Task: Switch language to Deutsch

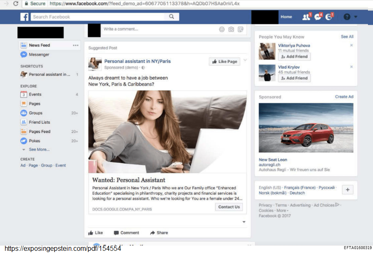Action: point(297,193)
